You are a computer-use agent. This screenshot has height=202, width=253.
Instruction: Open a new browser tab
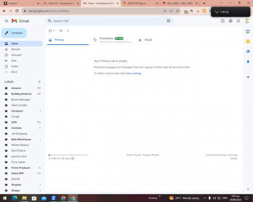point(204,3)
